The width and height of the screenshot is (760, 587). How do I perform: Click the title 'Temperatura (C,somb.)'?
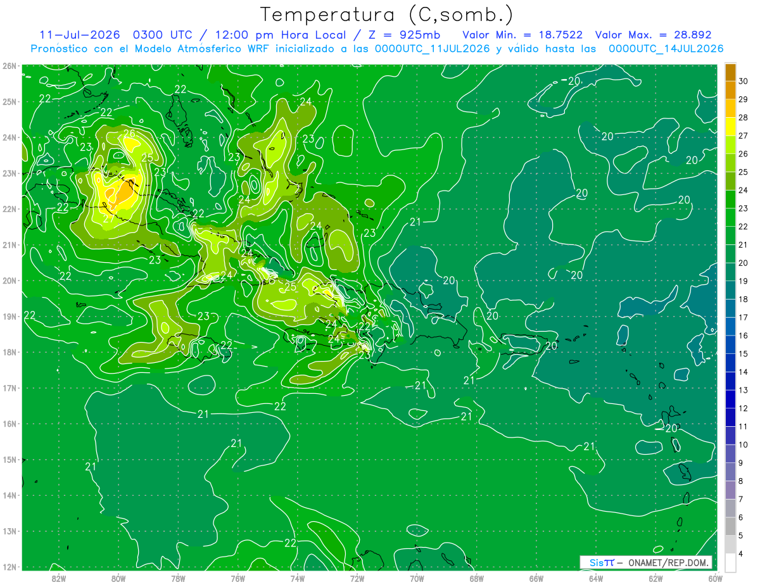click(x=386, y=15)
